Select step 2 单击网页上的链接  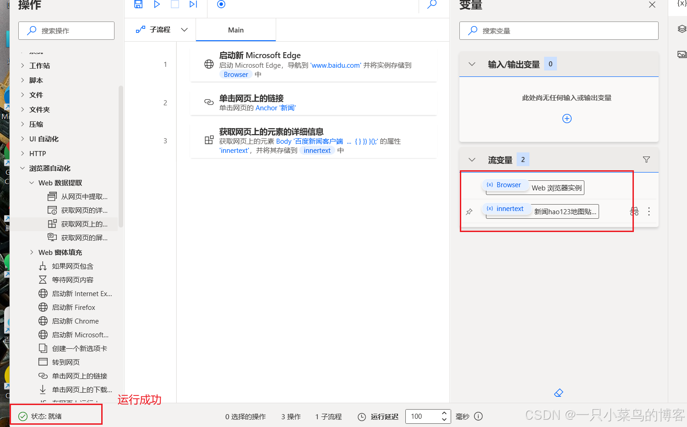click(313, 103)
